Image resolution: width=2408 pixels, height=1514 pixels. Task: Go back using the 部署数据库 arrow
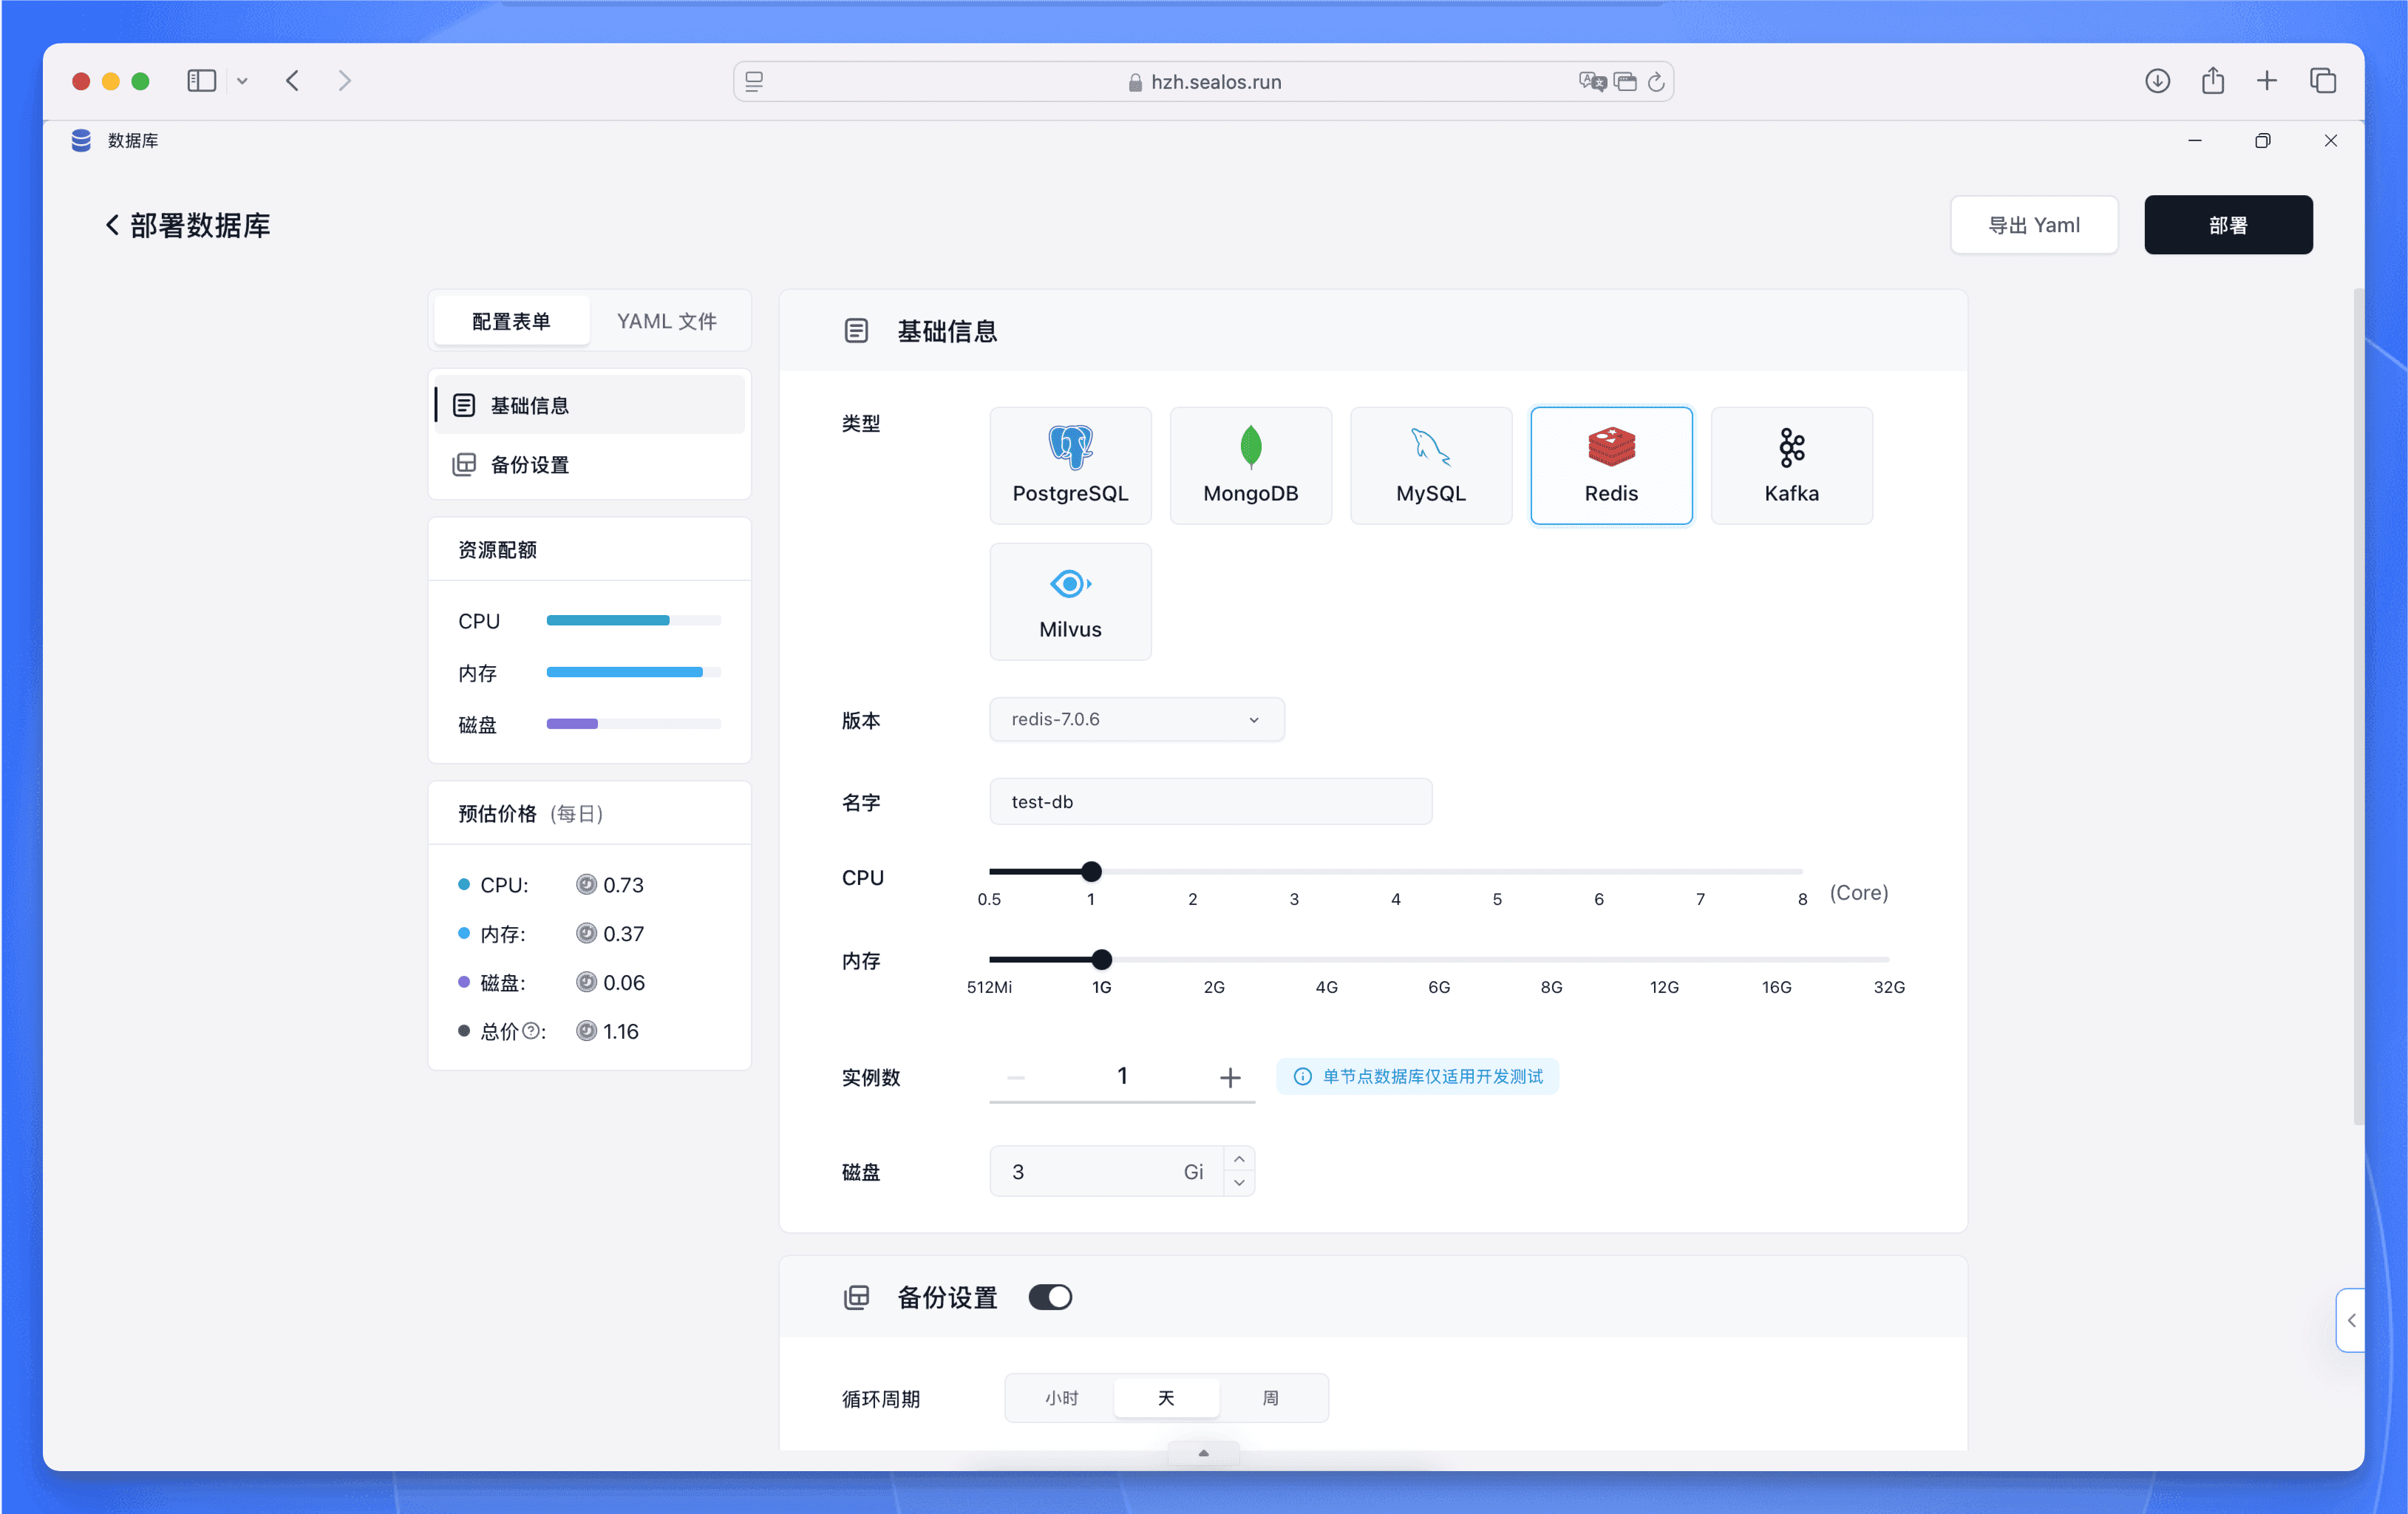tap(112, 225)
